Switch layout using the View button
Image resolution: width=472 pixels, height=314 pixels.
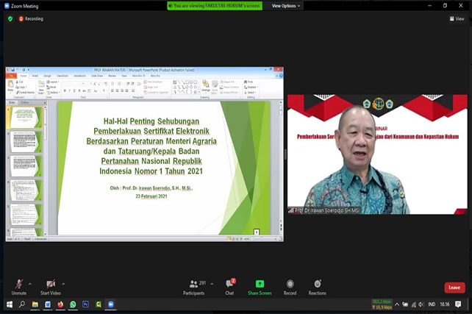pos(457,18)
